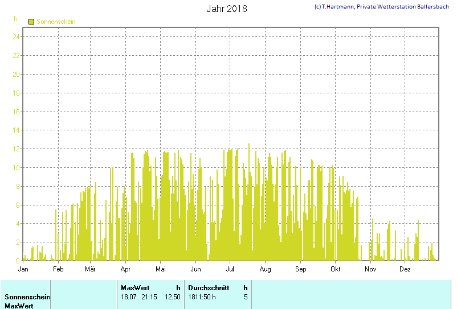Click the '12.50' maximum hours value
The height and width of the screenshot is (309, 457).
tap(172, 297)
